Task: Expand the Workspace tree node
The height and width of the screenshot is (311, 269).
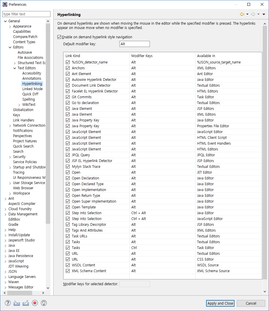Action: tap(10, 194)
